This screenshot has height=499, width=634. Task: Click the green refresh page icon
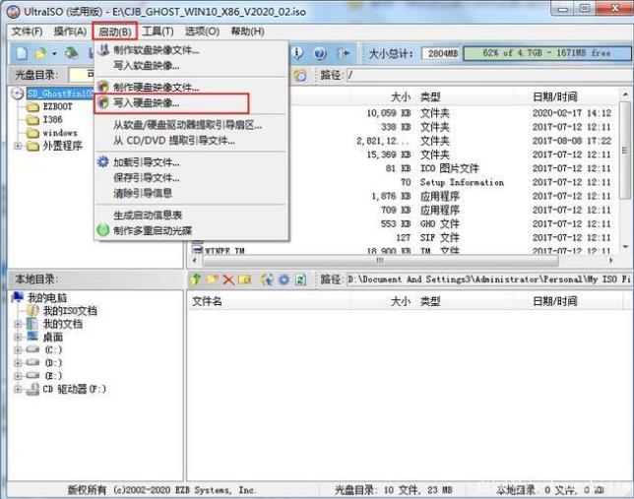coord(300,280)
